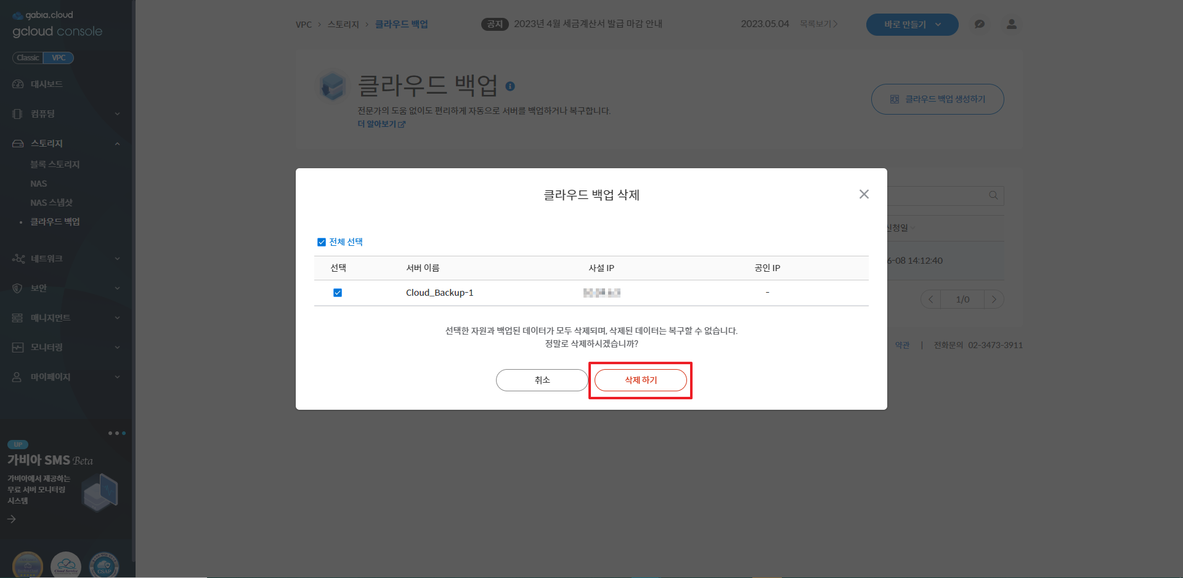The image size is (1183, 578).
Task: Open the 바로 만들기 dropdown
Action: point(912,25)
